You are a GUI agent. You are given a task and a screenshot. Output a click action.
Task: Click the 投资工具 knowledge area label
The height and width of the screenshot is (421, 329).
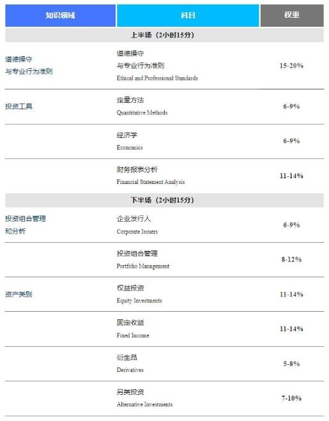tap(19, 106)
